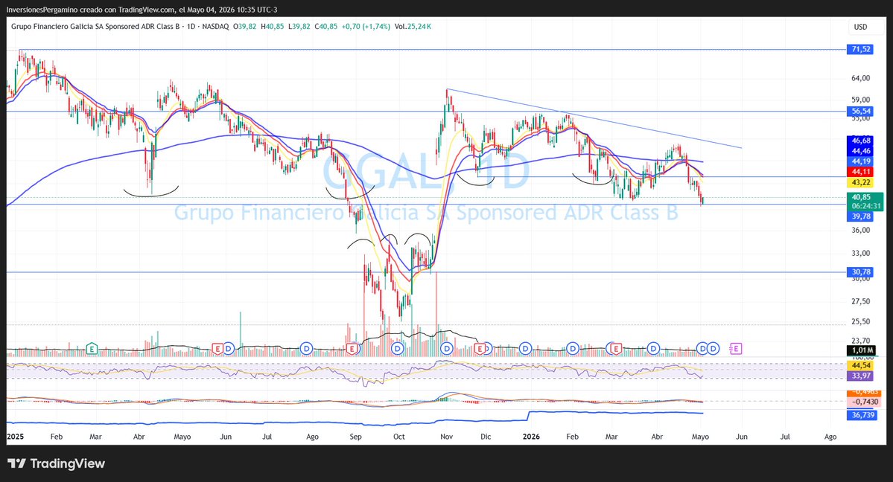Click the purple upcoming earnings marker
Screen dimensions: 893x482
click(x=736, y=348)
